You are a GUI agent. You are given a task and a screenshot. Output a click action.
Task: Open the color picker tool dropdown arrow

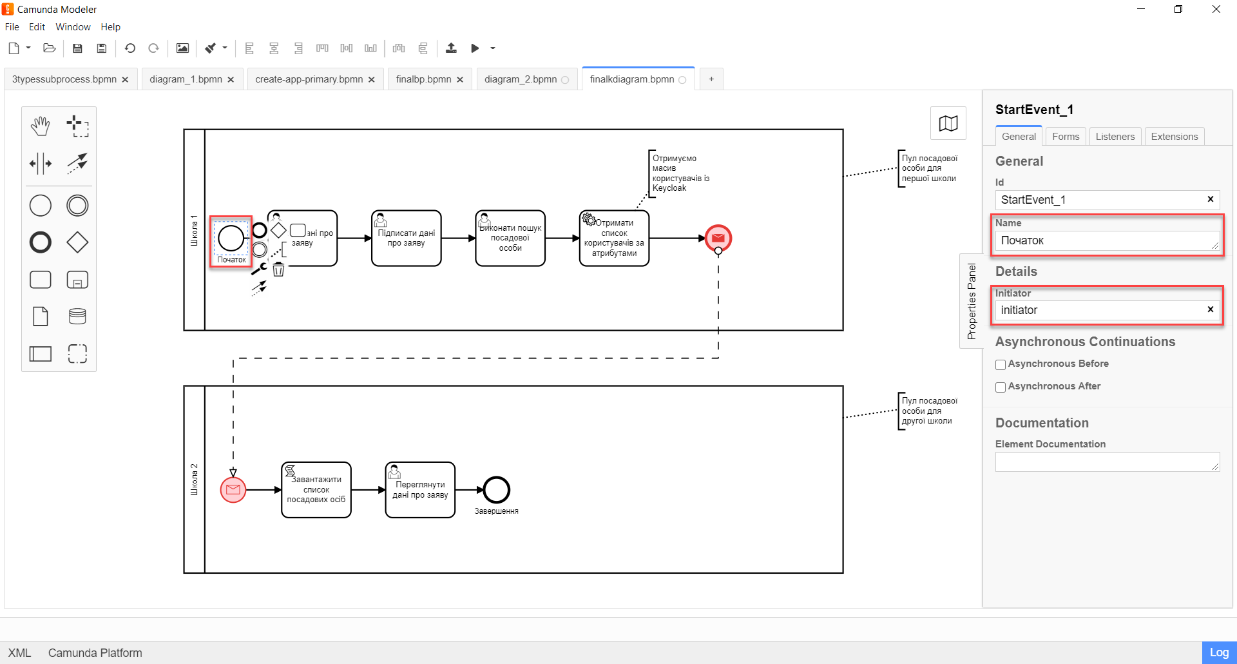pos(225,48)
